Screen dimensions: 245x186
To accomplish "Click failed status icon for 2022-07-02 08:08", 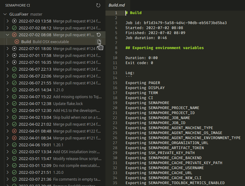I will [14, 35].
